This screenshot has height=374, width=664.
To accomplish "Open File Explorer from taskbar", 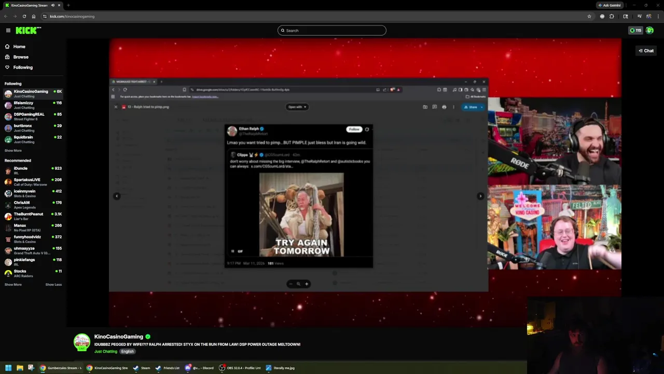I will pos(20,368).
